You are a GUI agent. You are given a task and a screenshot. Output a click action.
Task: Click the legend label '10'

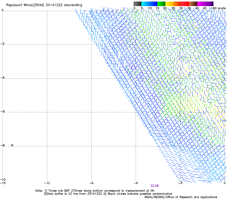(x=150, y=8)
